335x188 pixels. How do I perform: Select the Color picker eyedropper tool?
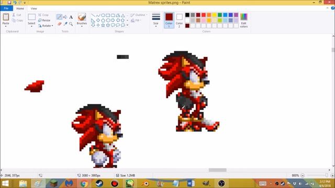pyautogui.click(x=65, y=24)
